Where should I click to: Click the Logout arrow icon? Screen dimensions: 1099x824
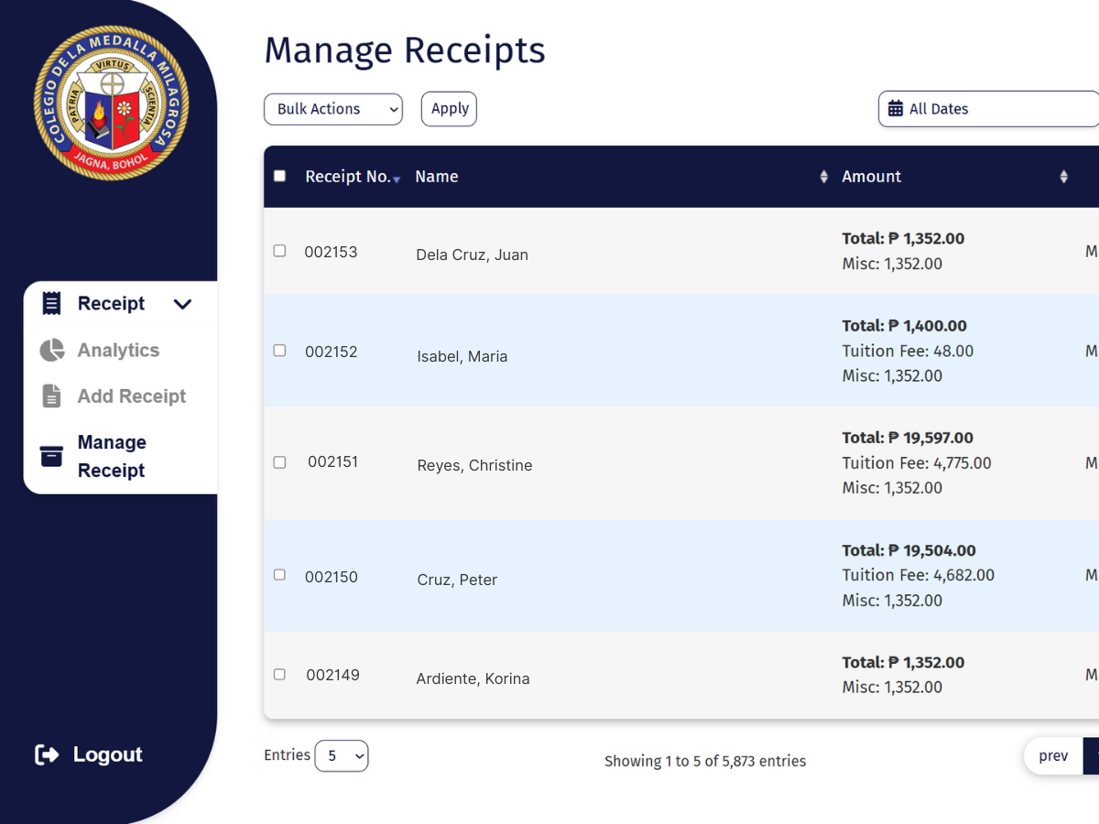pyautogui.click(x=47, y=754)
